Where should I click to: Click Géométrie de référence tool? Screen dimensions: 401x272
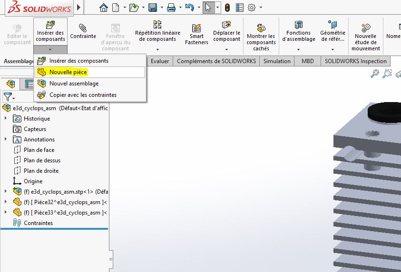(x=333, y=31)
